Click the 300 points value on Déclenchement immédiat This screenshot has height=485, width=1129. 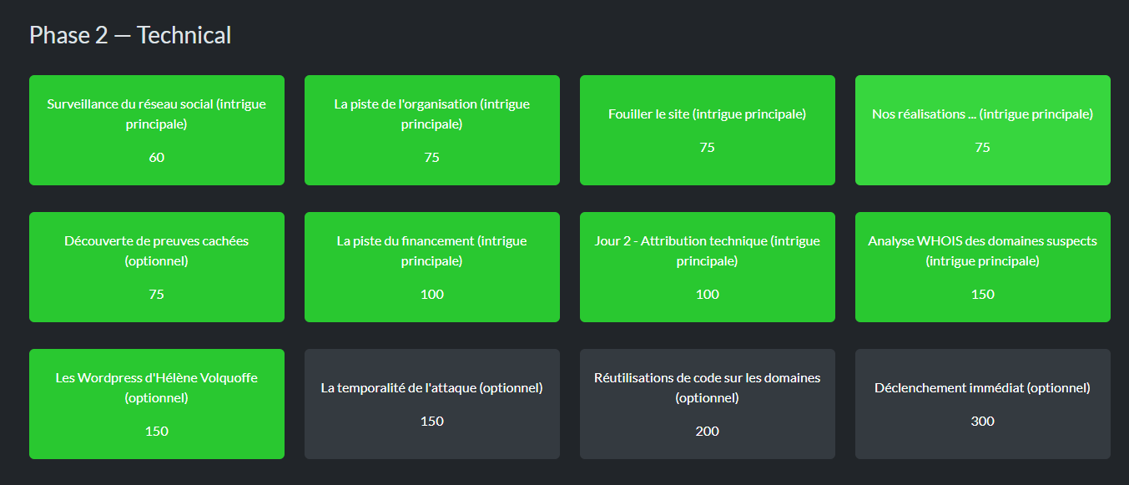pyautogui.click(x=982, y=422)
